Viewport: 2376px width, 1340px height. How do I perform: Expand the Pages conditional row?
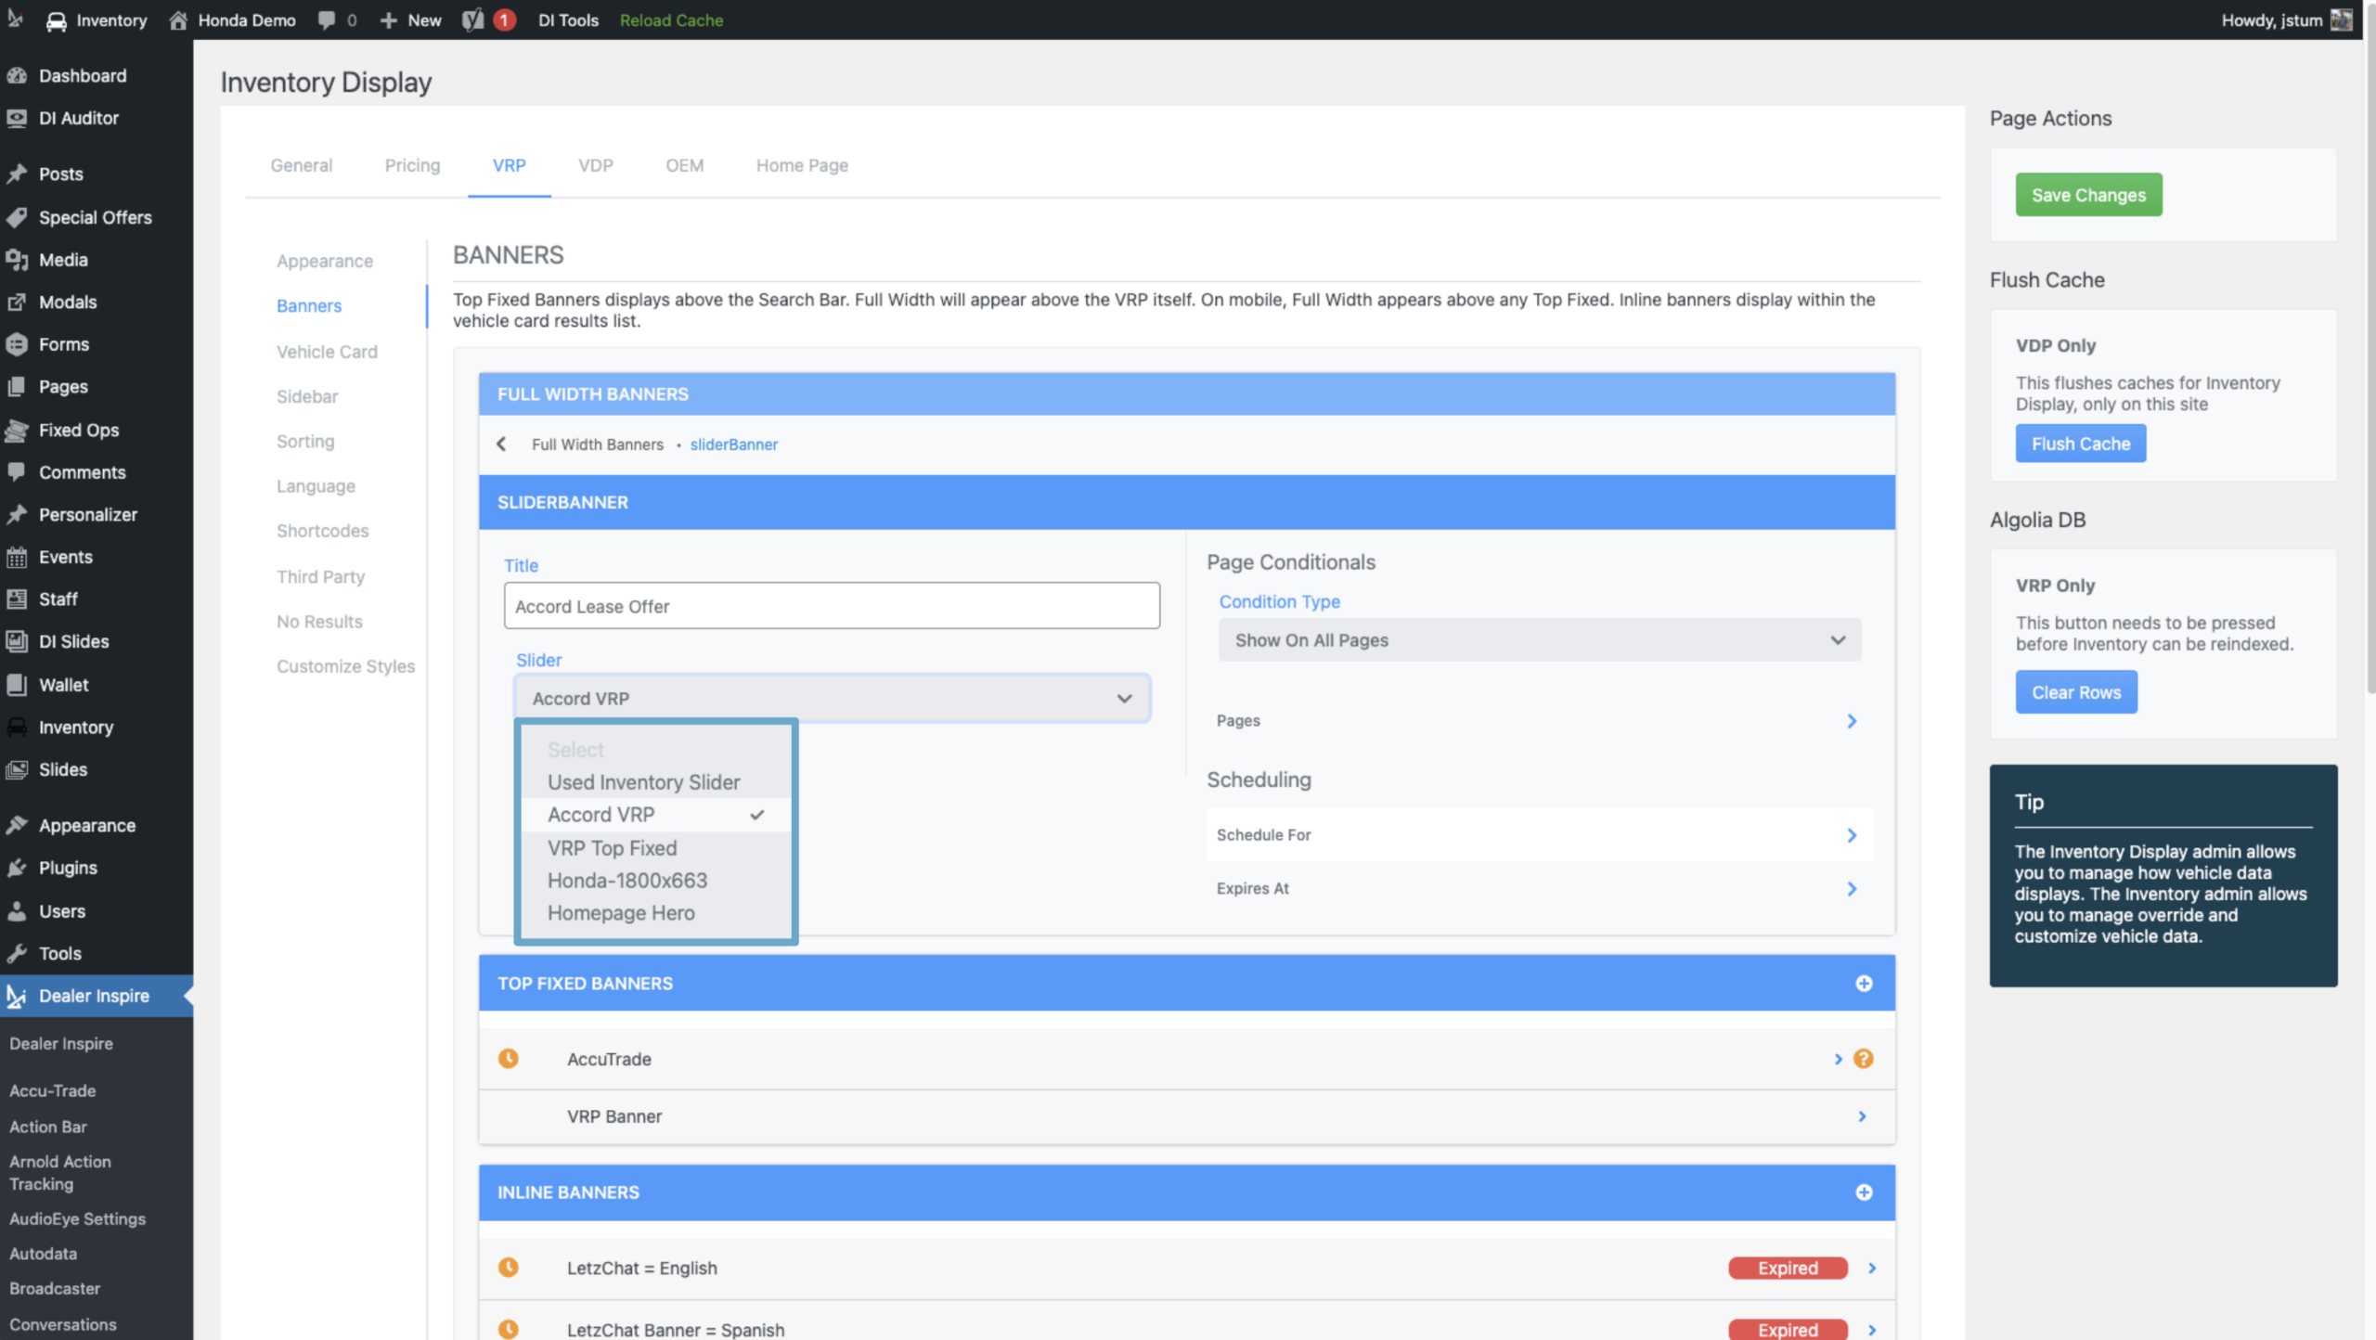click(x=1540, y=721)
